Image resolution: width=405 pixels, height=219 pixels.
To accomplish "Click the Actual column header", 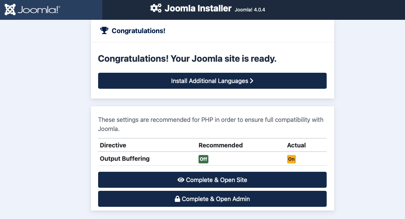I will click(296, 145).
